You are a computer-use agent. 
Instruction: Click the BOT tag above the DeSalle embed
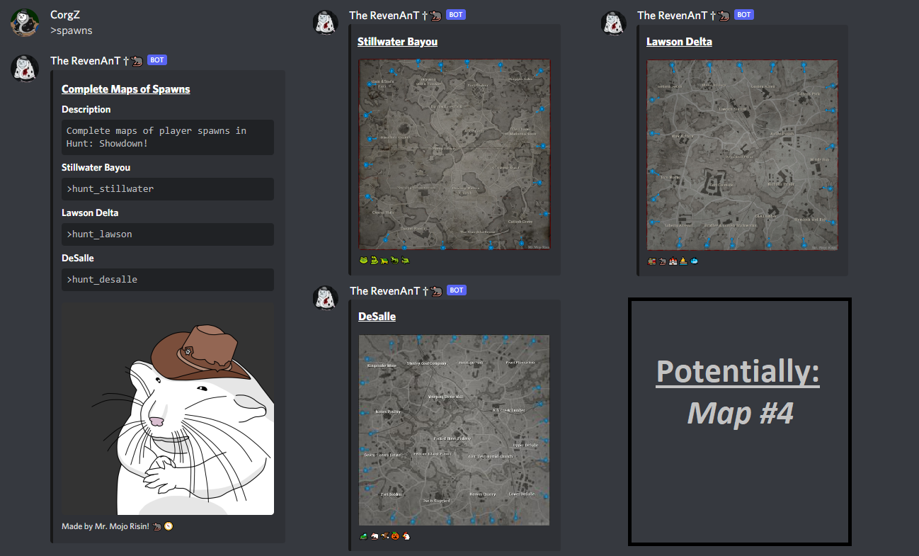tap(457, 290)
